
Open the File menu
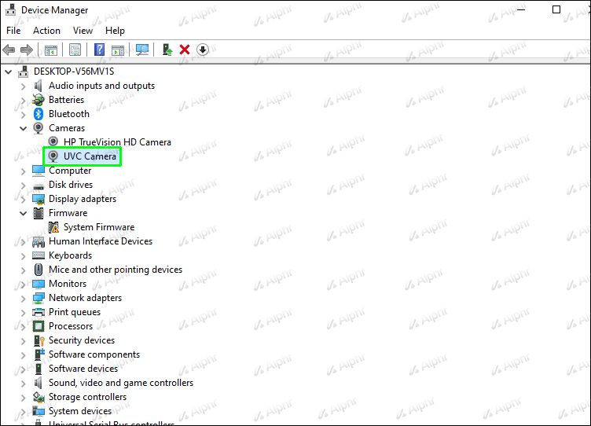point(13,31)
